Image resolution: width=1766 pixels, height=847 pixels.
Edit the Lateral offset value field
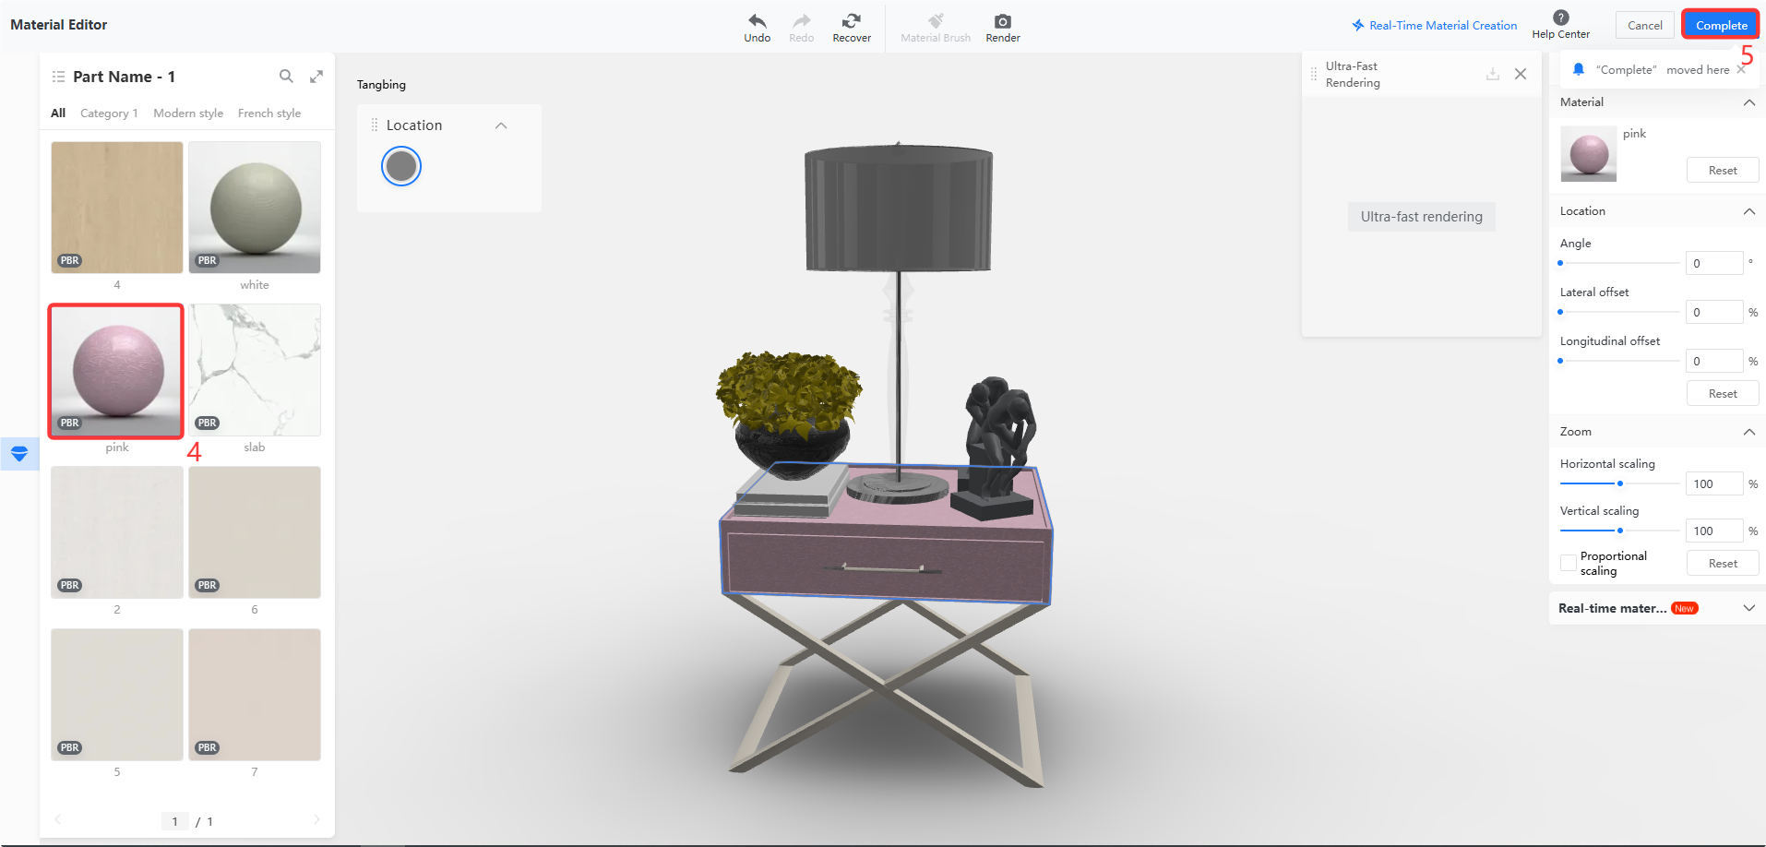(x=1713, y=312)
